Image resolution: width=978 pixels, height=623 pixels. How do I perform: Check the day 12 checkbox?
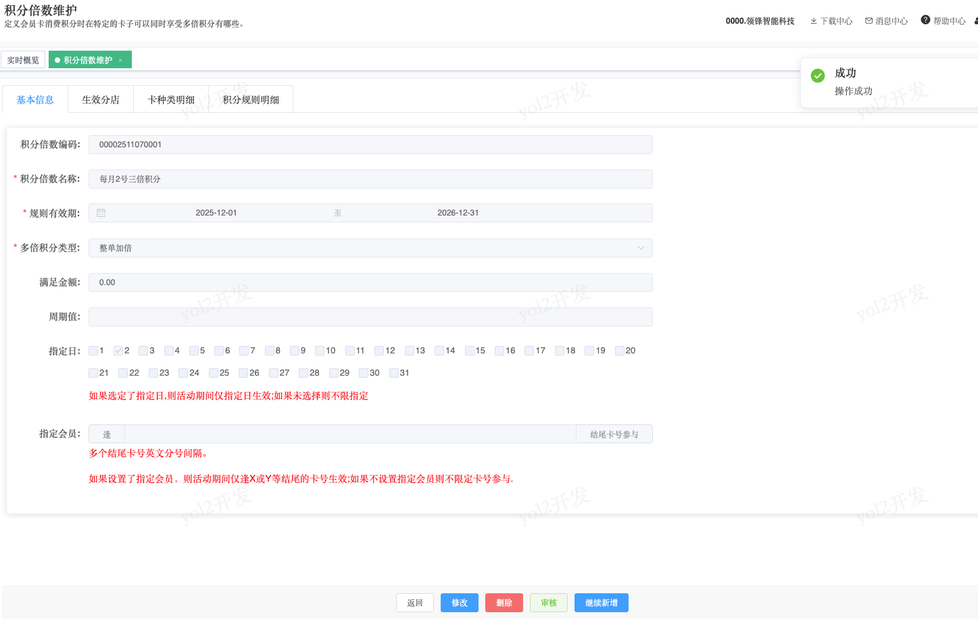click(379, 351)
